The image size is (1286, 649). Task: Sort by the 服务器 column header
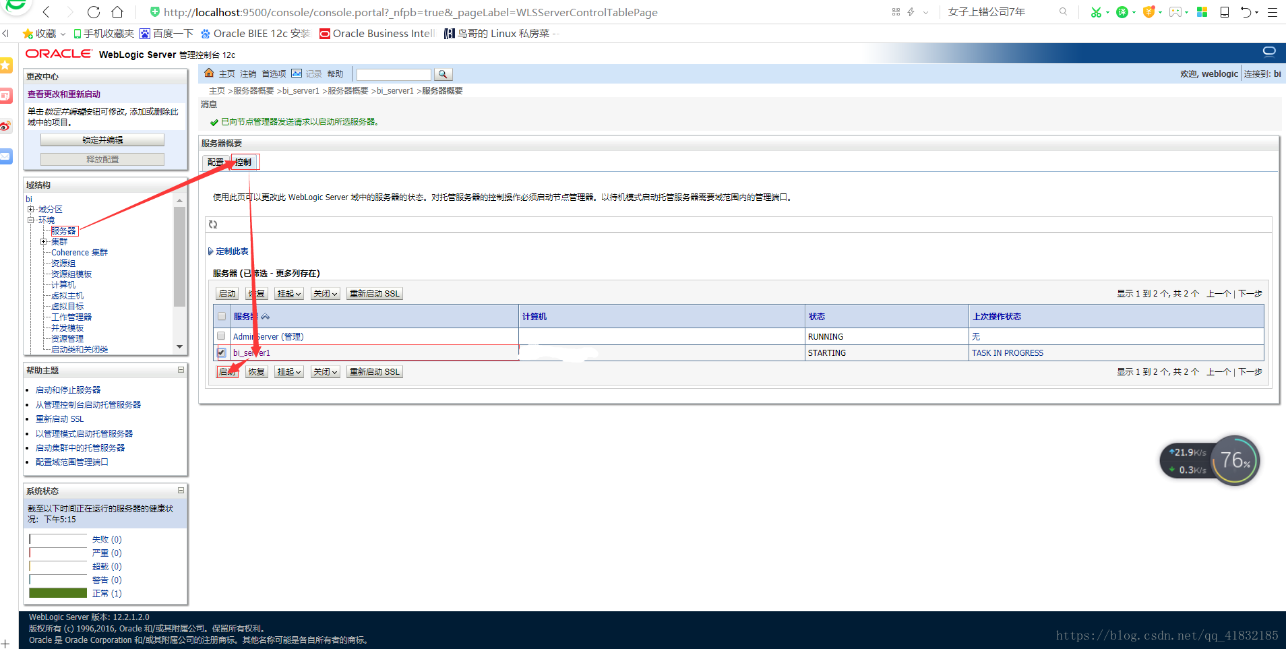(x=245, y=316)
